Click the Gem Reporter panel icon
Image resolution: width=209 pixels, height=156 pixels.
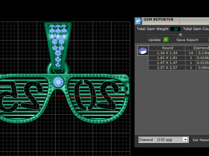pyautogui.click(x=138, y=21)
